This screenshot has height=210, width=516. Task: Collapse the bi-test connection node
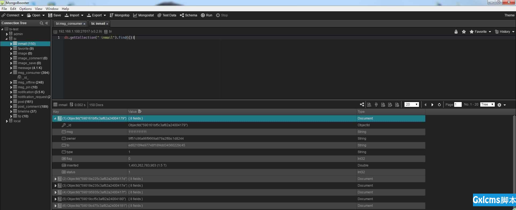[x=2, y=29]
